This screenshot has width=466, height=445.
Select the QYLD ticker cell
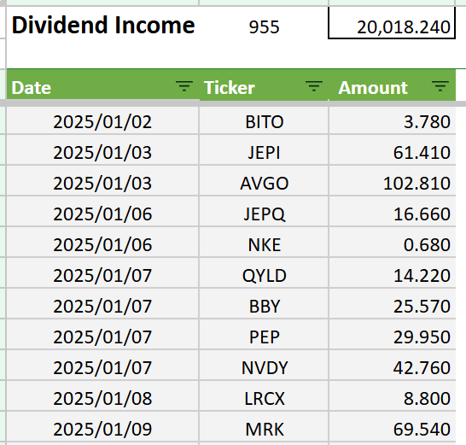(x=264, y=272)
